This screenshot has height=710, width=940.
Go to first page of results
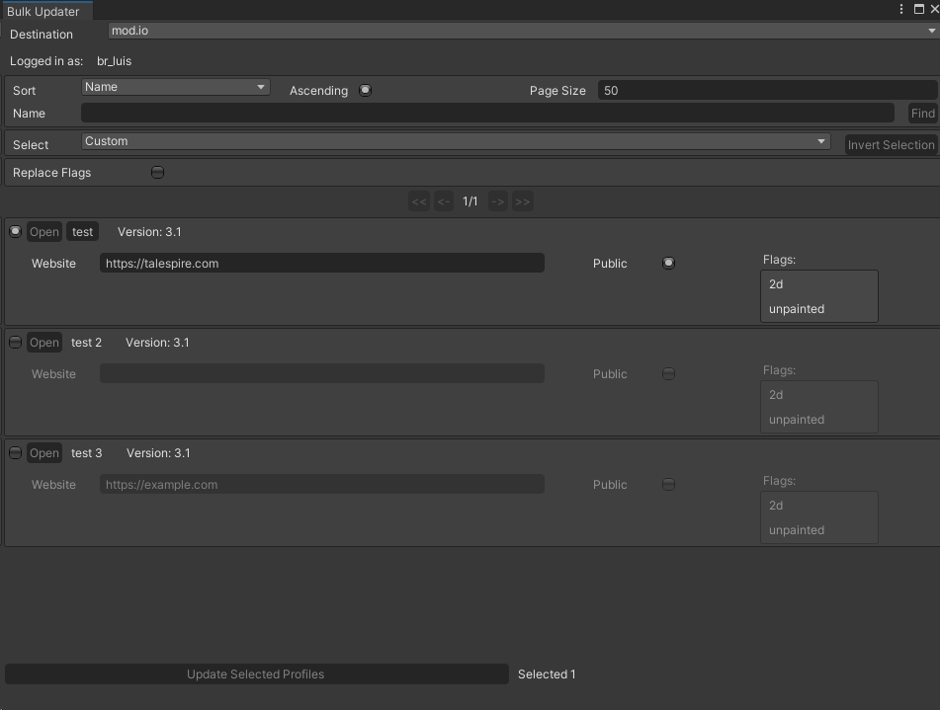[419, 201]
